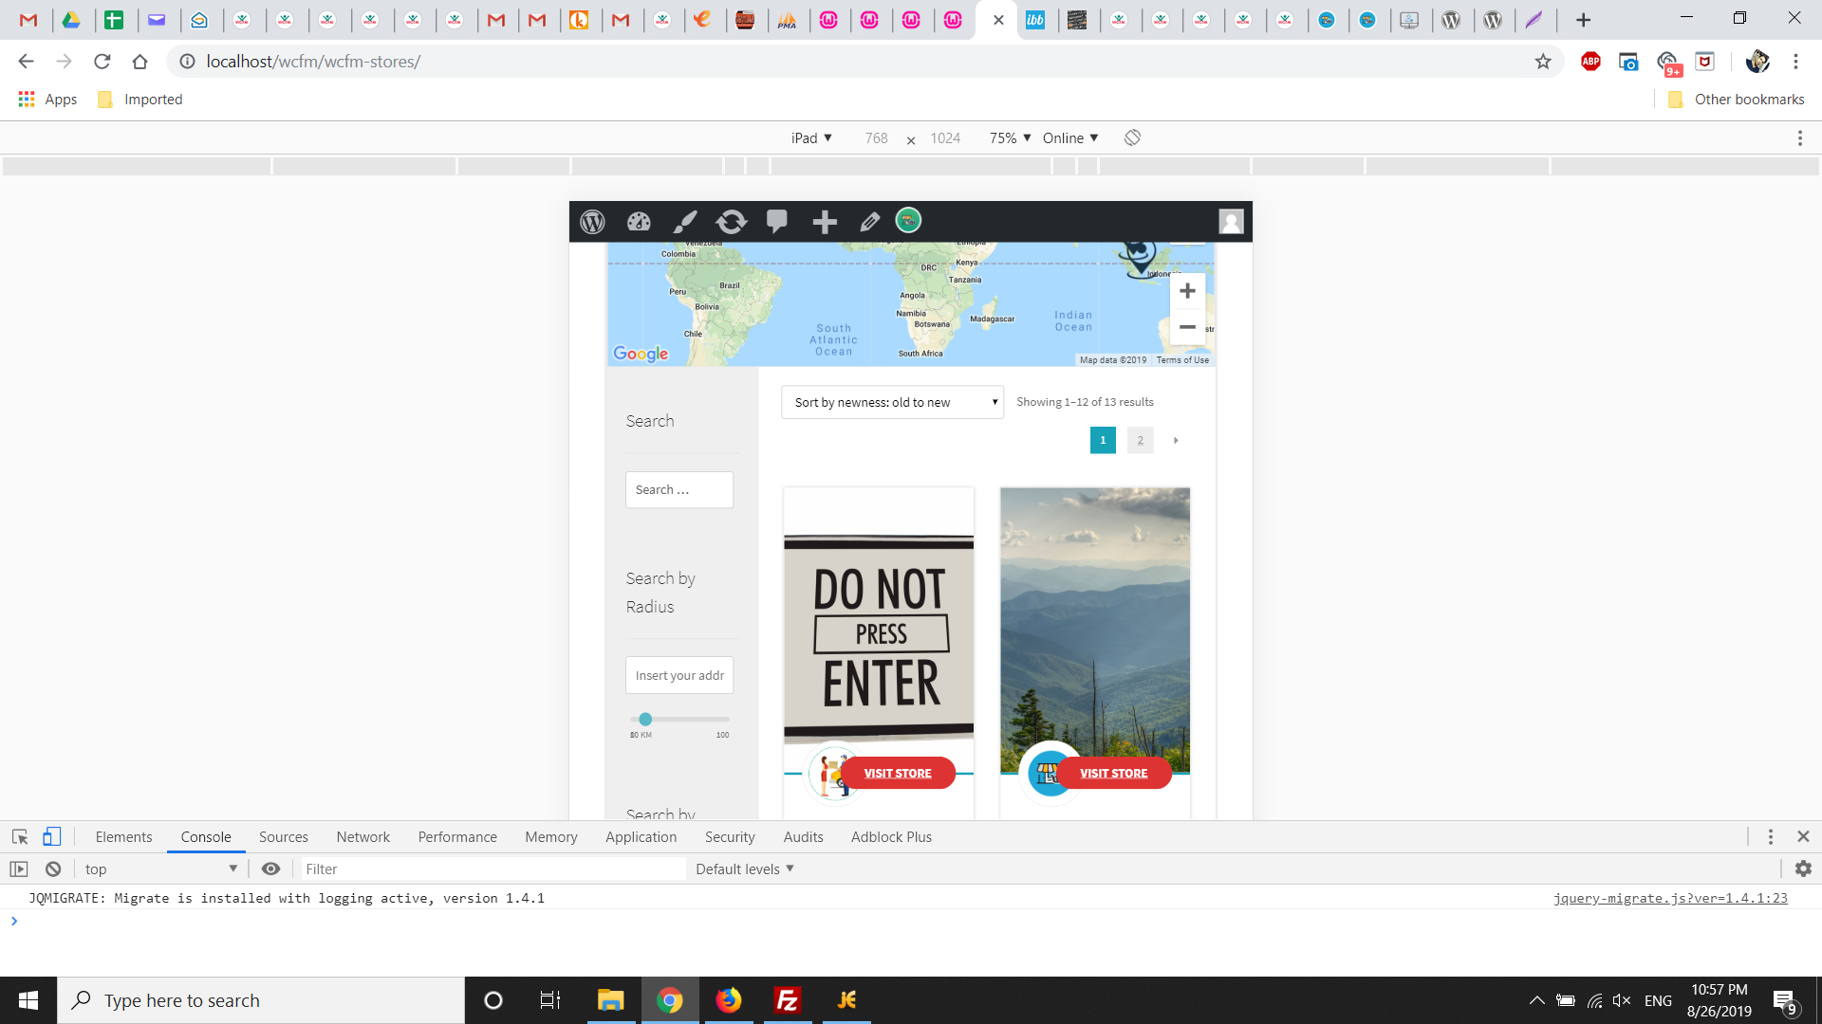Open the Chrome taskbar icon
Screen dimensions: 1822x1024
coord(669,1000)
